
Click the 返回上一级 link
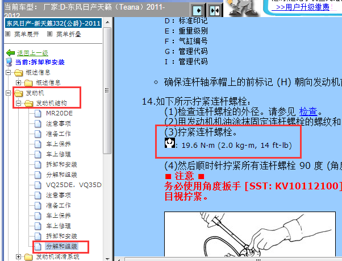(33, 53)
